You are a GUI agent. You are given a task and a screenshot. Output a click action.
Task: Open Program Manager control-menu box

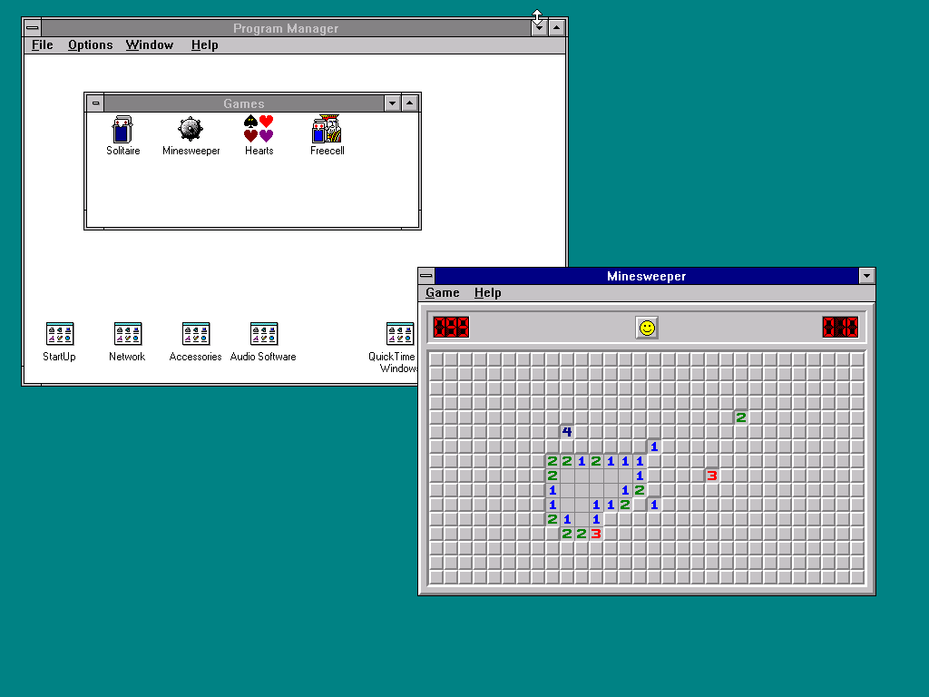[33, 28]
